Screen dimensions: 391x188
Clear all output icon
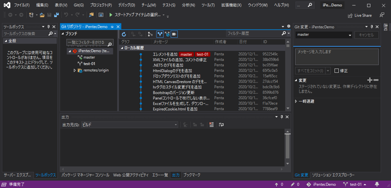click(x=212, y=125)
